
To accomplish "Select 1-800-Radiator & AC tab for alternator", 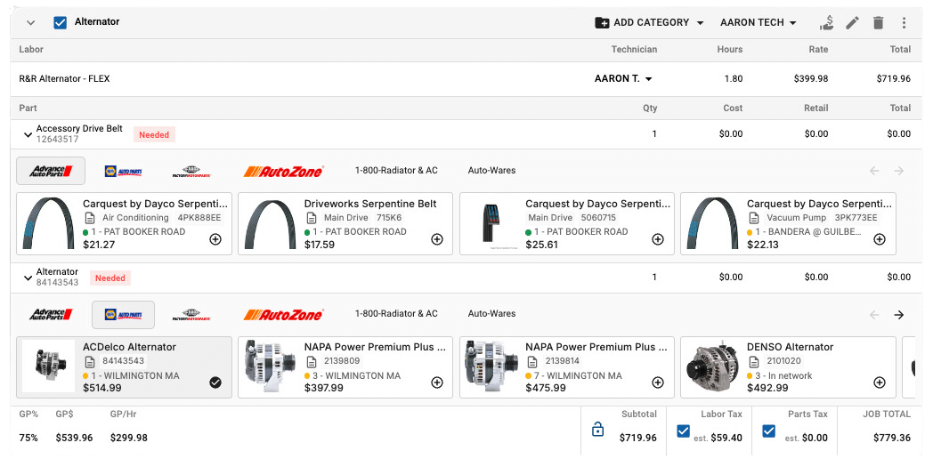I will point(396,313).
